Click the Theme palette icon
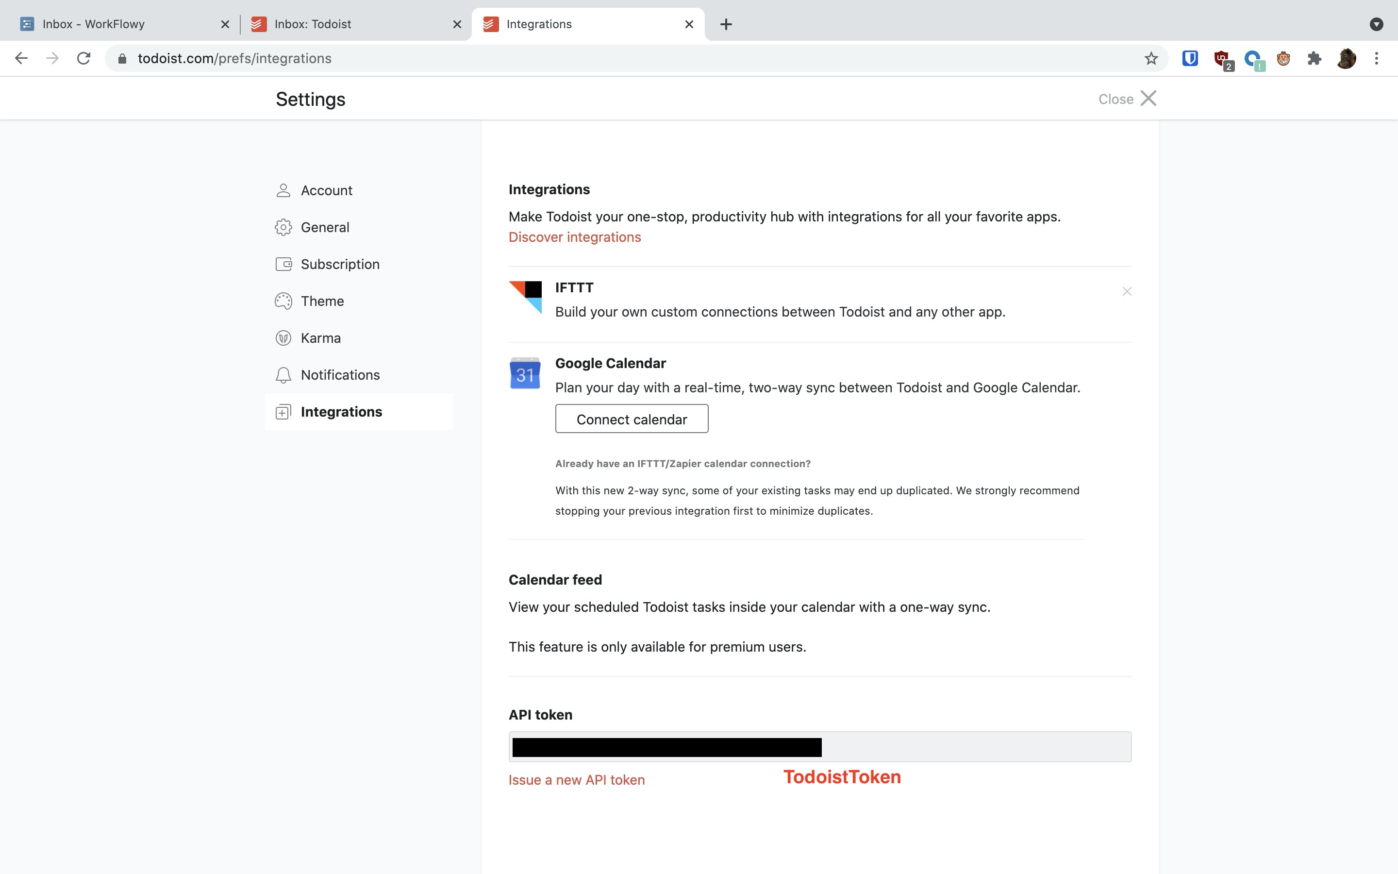Image resolution: width=1398 pixels, height=874 pixels. (x=283, y=301)
